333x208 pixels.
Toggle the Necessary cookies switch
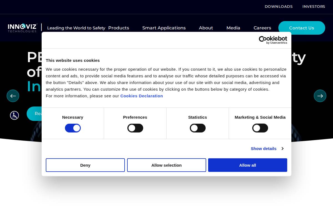click(x=73, y=128)
